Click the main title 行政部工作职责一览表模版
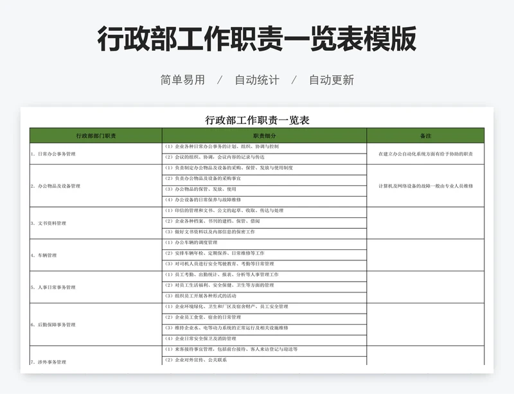This screenshot has height=394, width=514. tap(257, 39)
